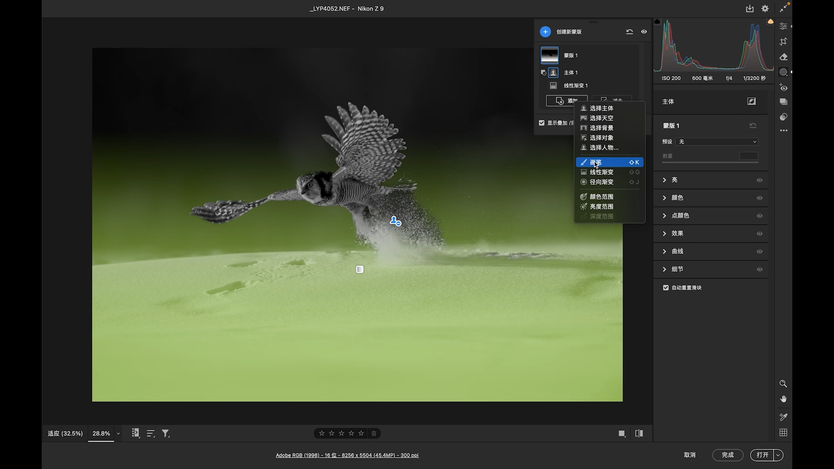Open the Presets overlapping circles icon
The width and height of the screenshot is (834, 469).
point(783,117)
